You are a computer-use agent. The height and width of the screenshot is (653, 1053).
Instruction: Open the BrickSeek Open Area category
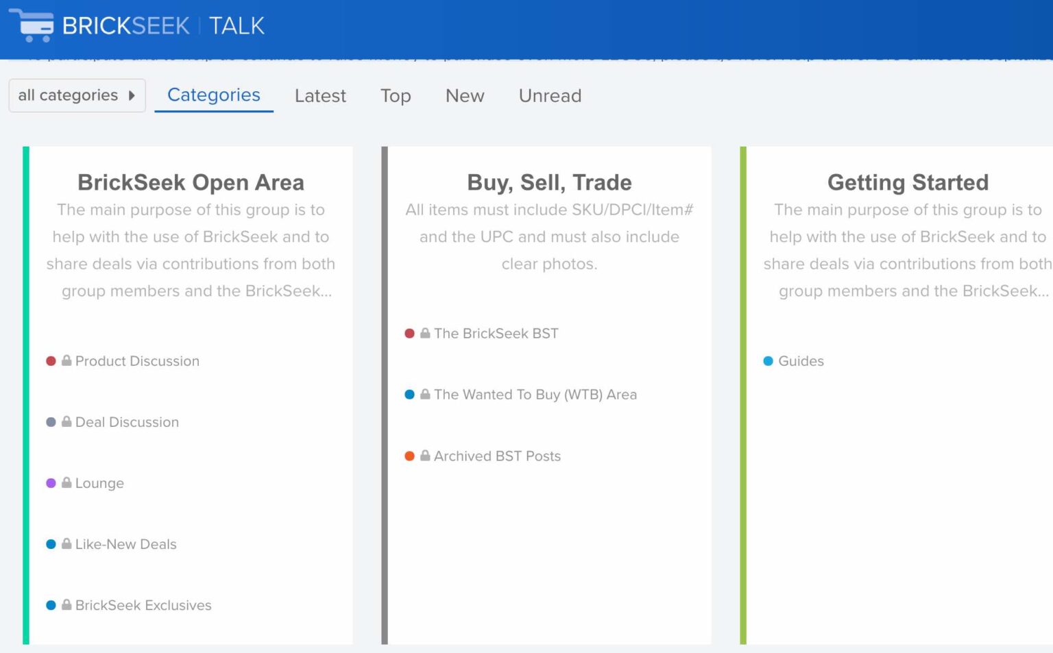[x=190, y=182]
